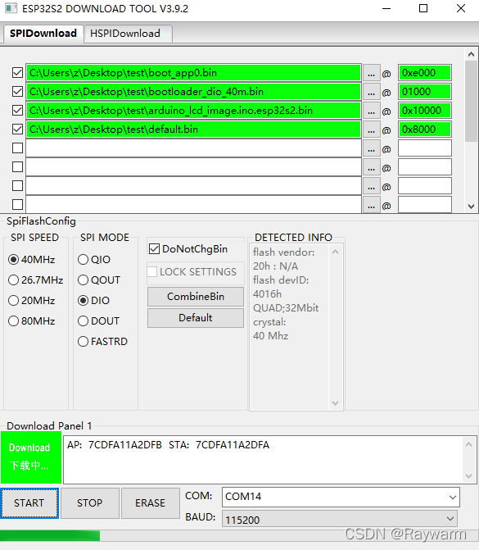Expand the COM port dropdown showing COM14
This screenshot has width=479, height=550.
341,497
